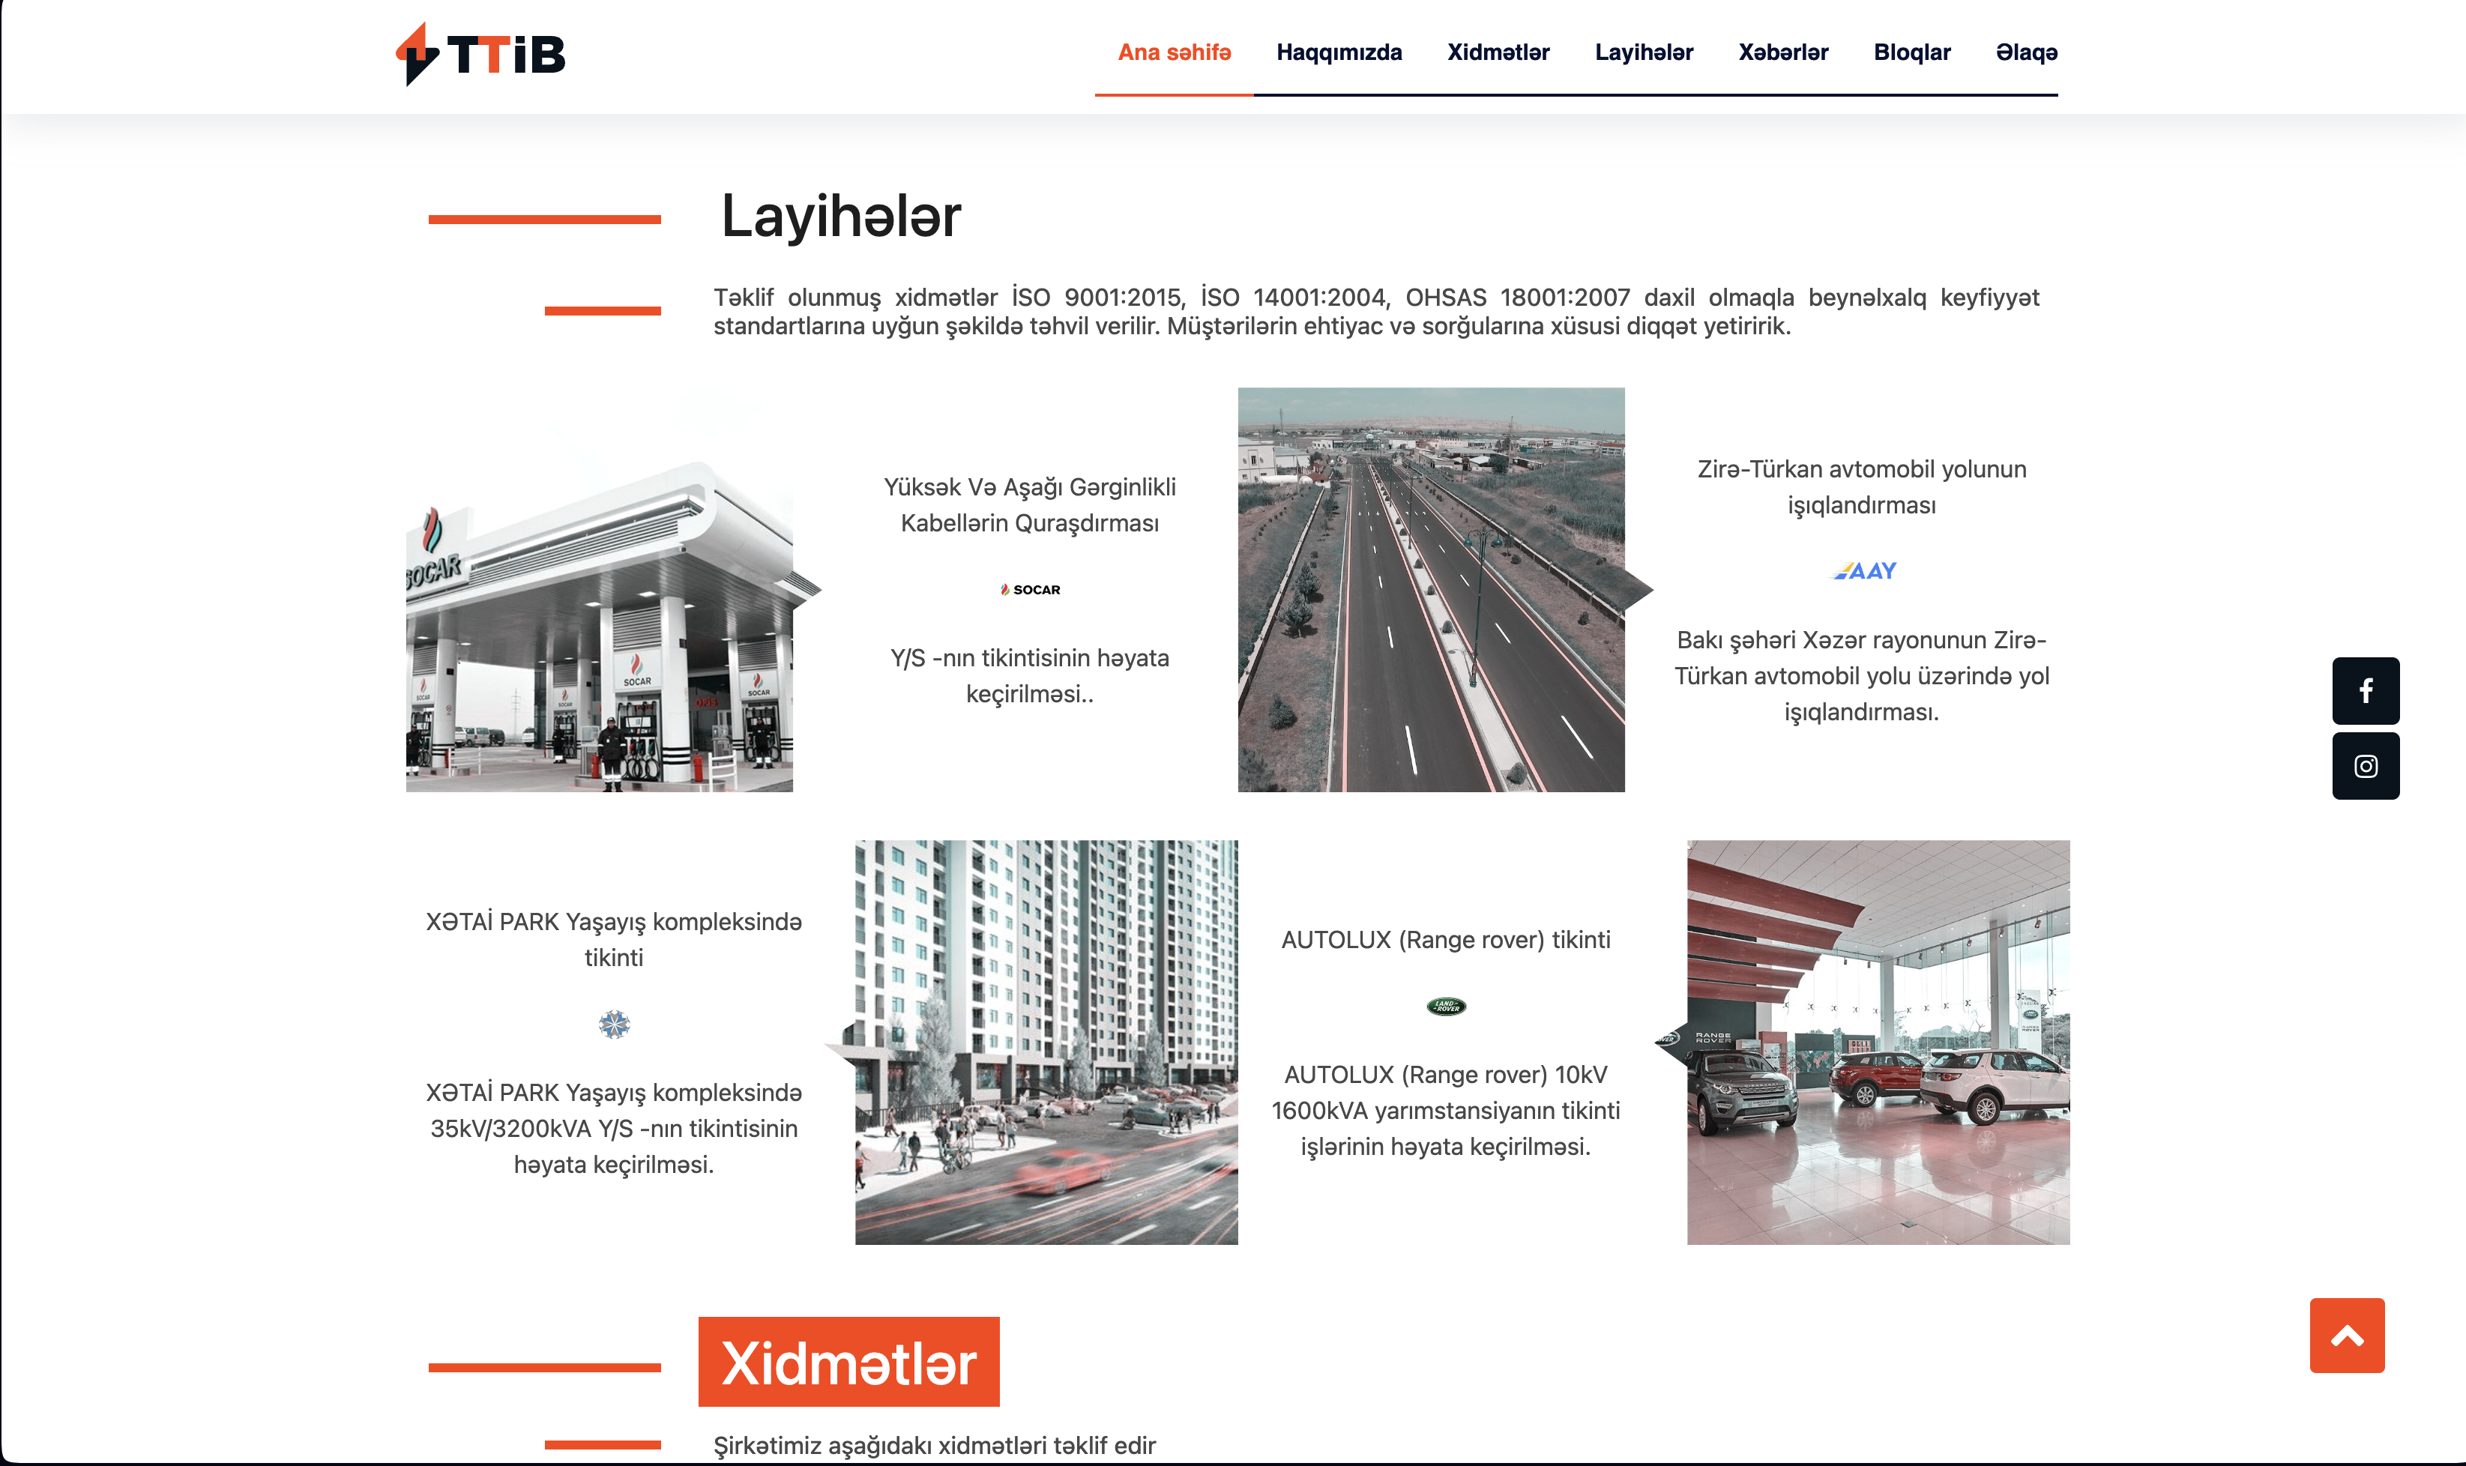Viewport: 2466px width, 1466px height.
Task: Go to the Əlaqə page
Action: coord(2026,52)
